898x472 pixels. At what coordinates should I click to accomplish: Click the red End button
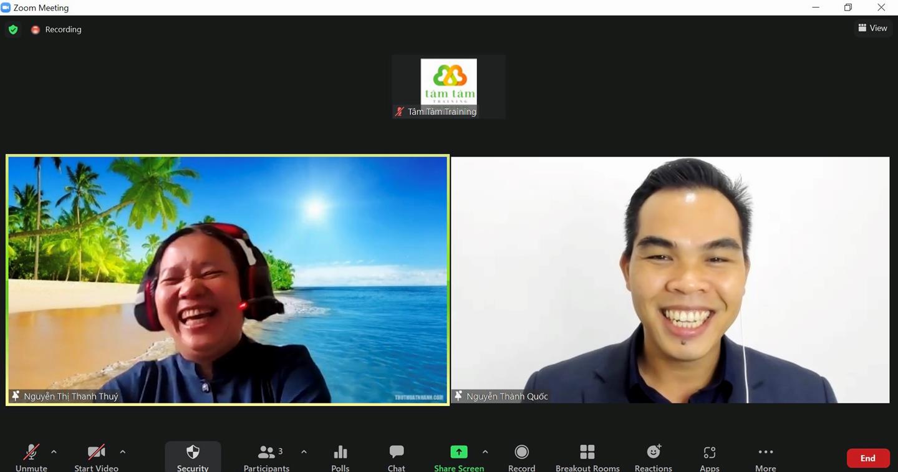pyautogui.click(x=867, y=458)
